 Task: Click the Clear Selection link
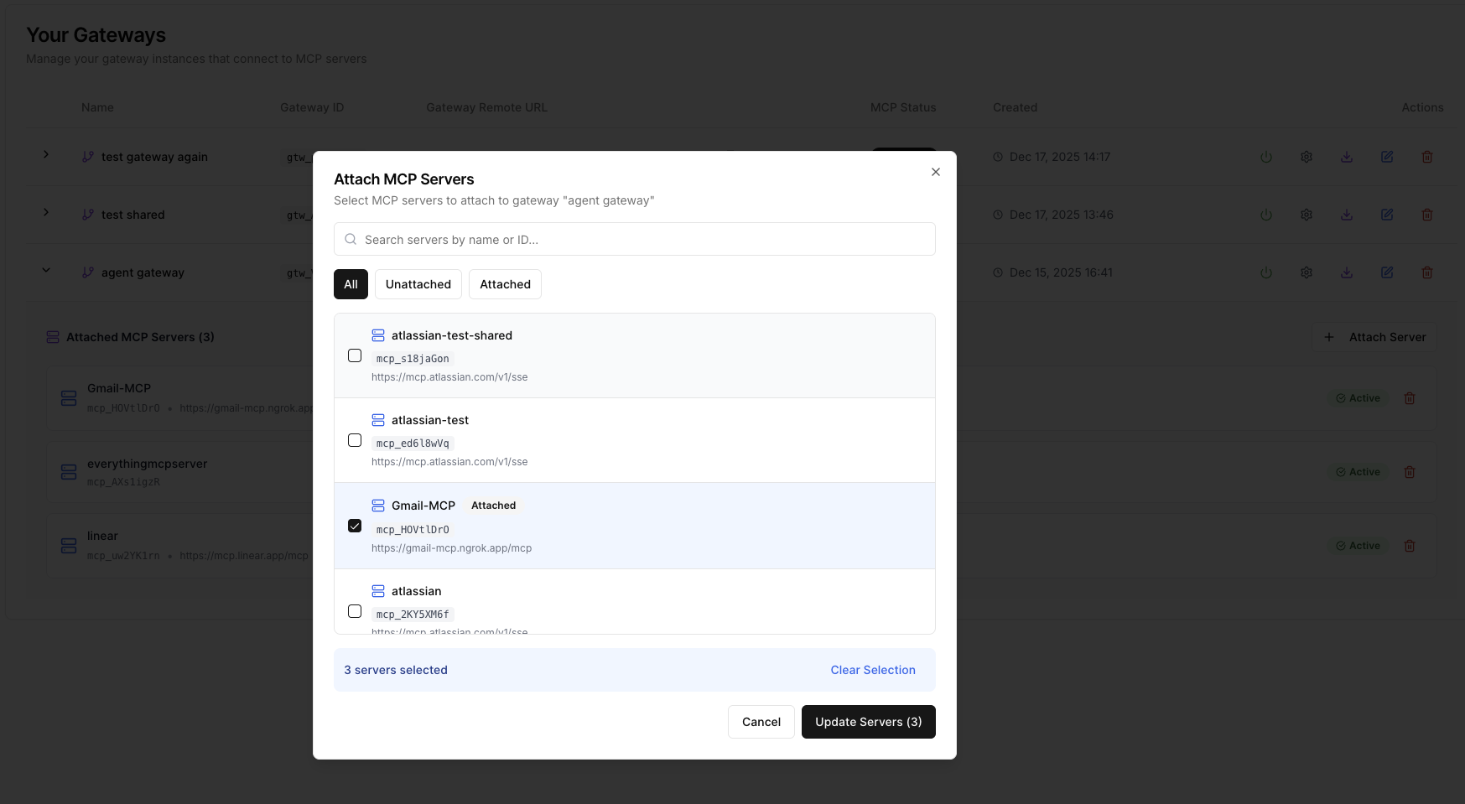pyautogui.click(x=872, y=670)
